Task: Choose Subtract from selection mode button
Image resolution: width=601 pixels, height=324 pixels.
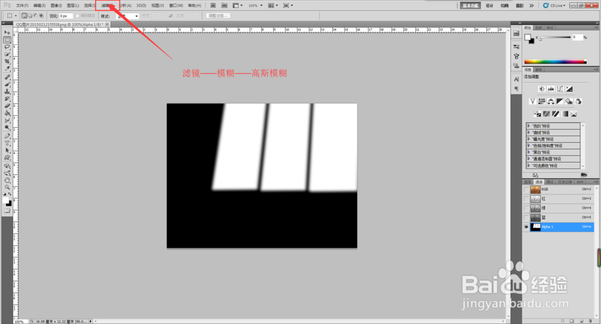Action: (x=35, y=16)
